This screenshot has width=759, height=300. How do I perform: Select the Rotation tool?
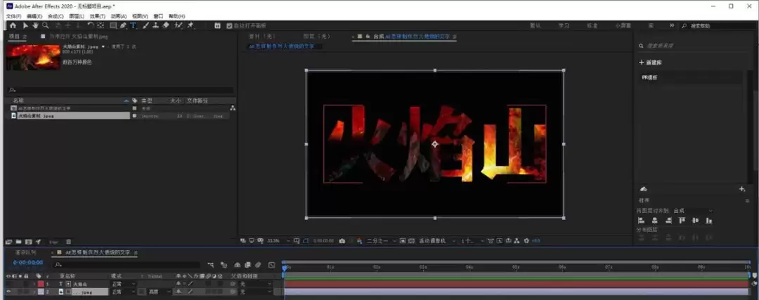(x=91, y=26)
